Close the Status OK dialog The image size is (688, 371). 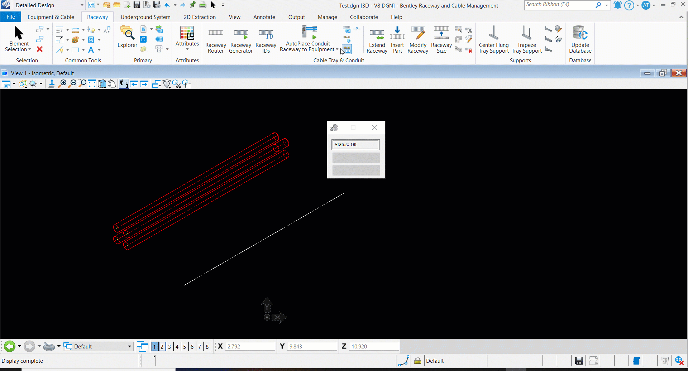point(374,127)
